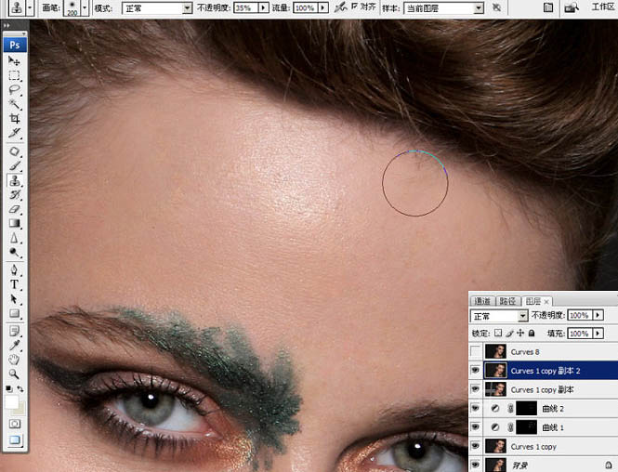618x472 pixels.
Task: Select the Gradient tool
Action: [x=15, y=223]
